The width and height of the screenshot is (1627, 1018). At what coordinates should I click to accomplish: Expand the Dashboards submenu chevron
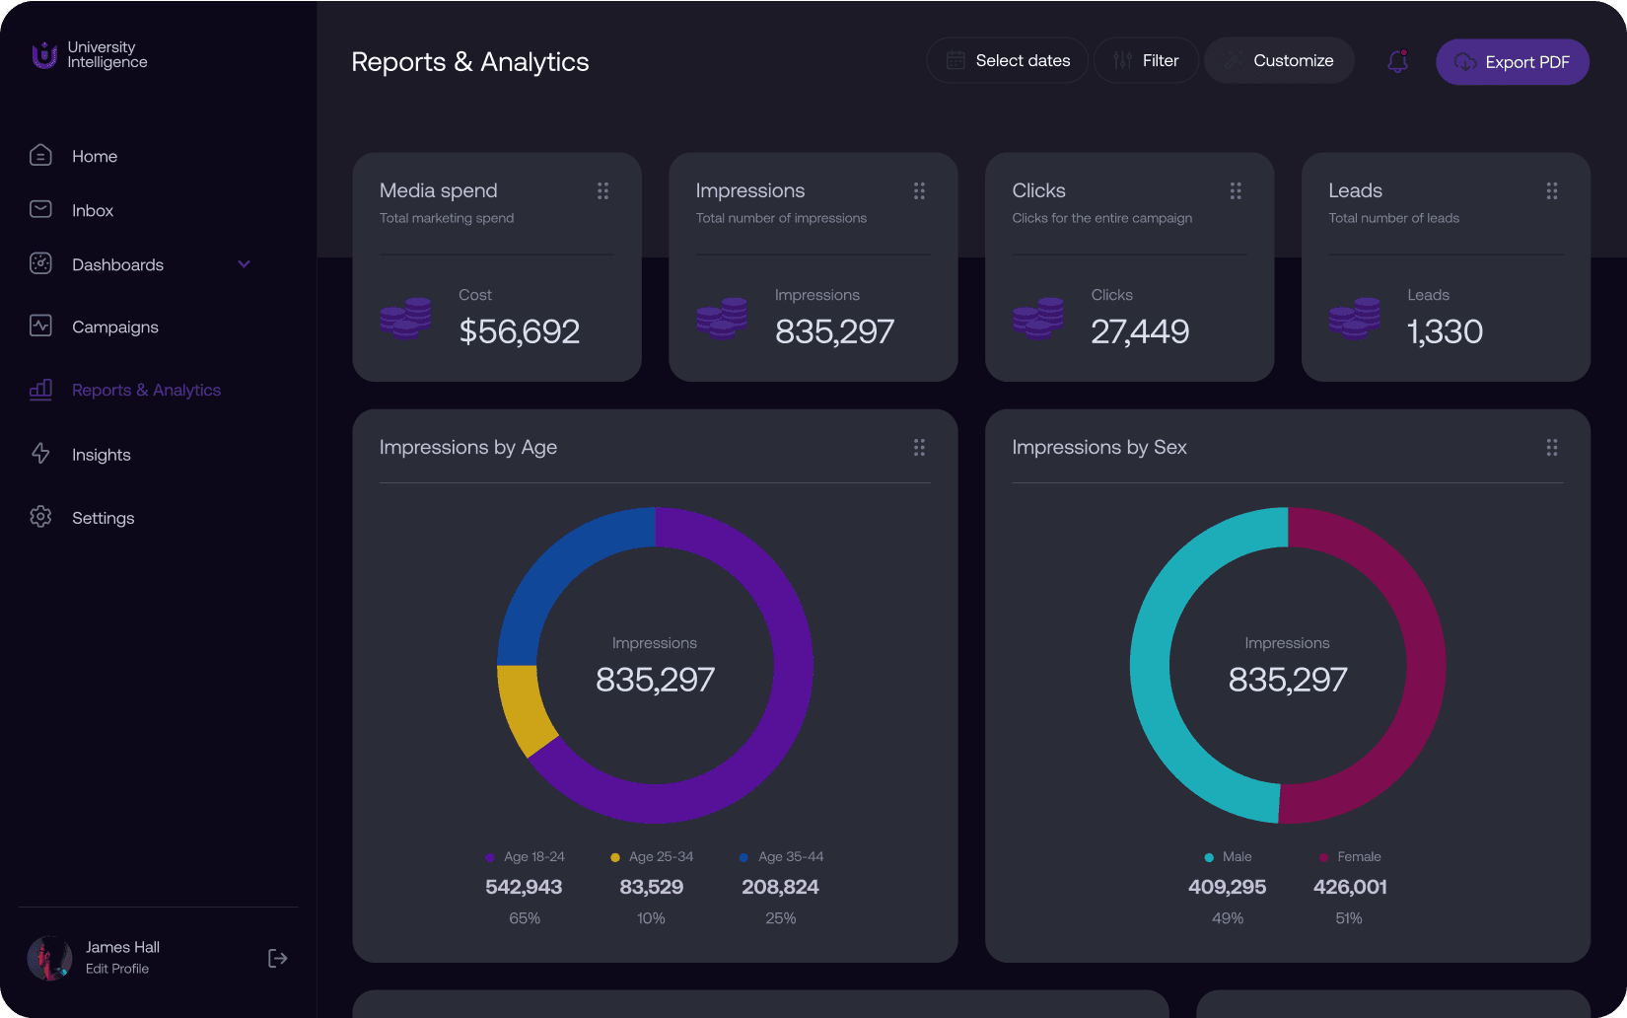pyautogui.click(x=244, y=264)
